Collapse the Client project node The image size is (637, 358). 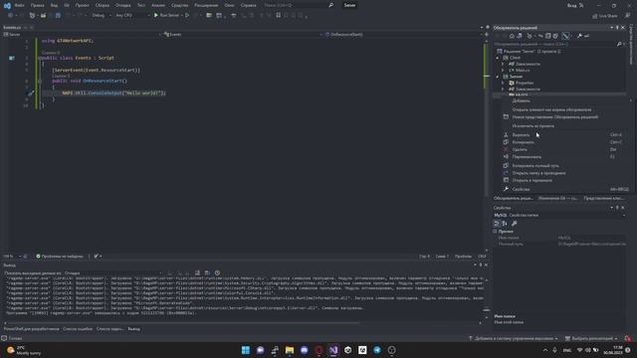coord(498,58)
